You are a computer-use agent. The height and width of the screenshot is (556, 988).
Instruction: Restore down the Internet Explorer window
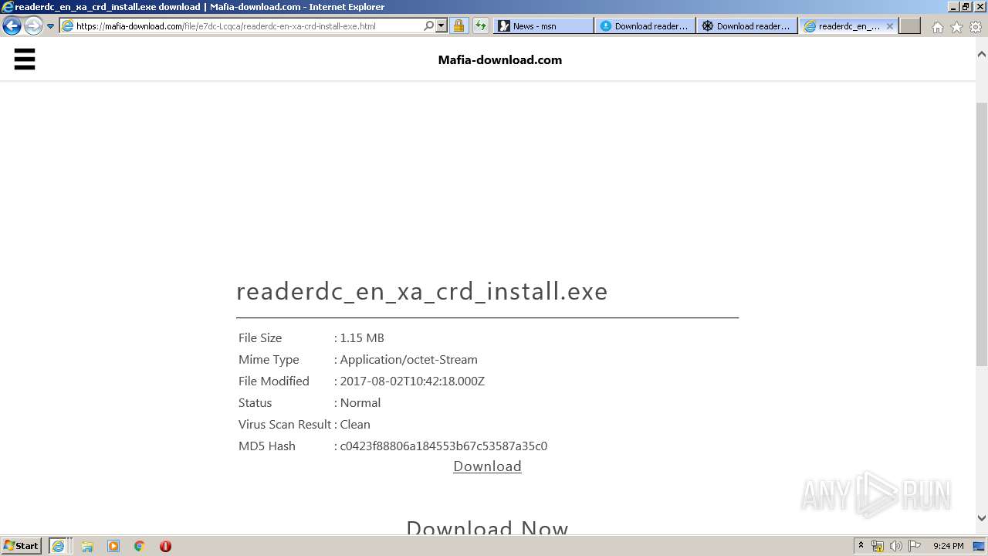point(966,6)
